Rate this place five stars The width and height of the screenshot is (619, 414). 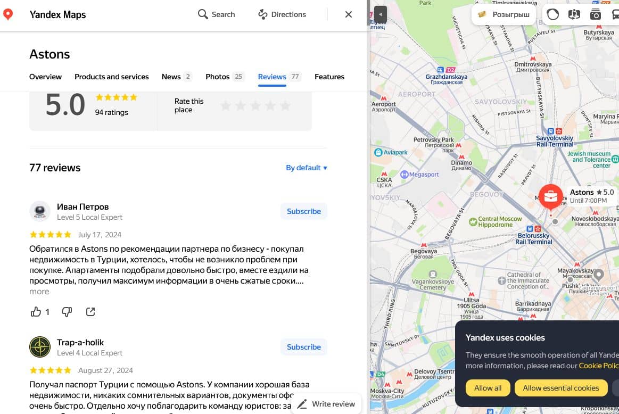(x=285, y=105)
